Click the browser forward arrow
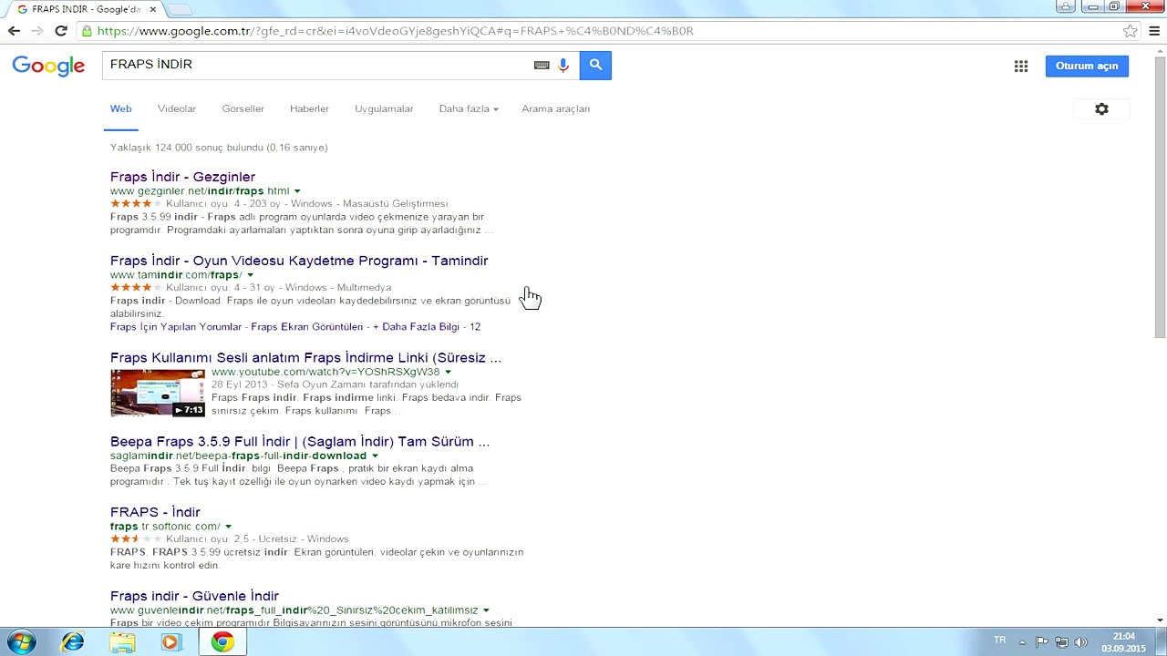1167x656 pixels. 37,30
